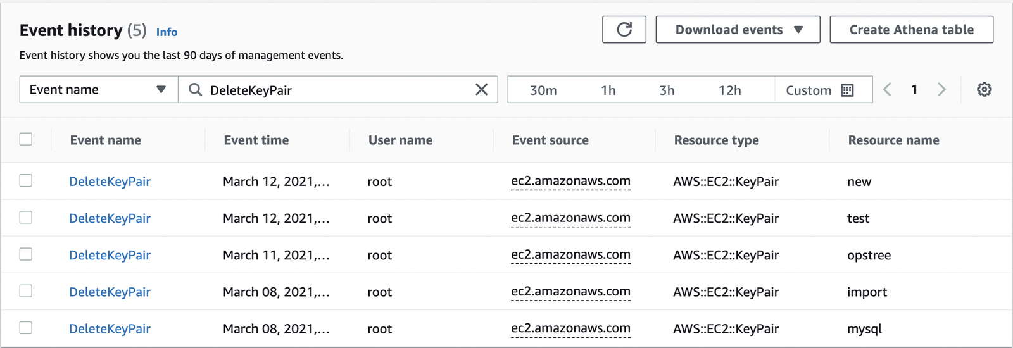
Task: Toggle the select-all events checkbox
Action: 26,139
